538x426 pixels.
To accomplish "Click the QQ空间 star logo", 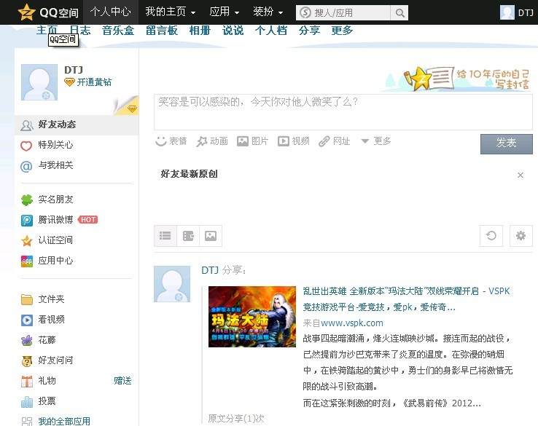I will 26,12.
